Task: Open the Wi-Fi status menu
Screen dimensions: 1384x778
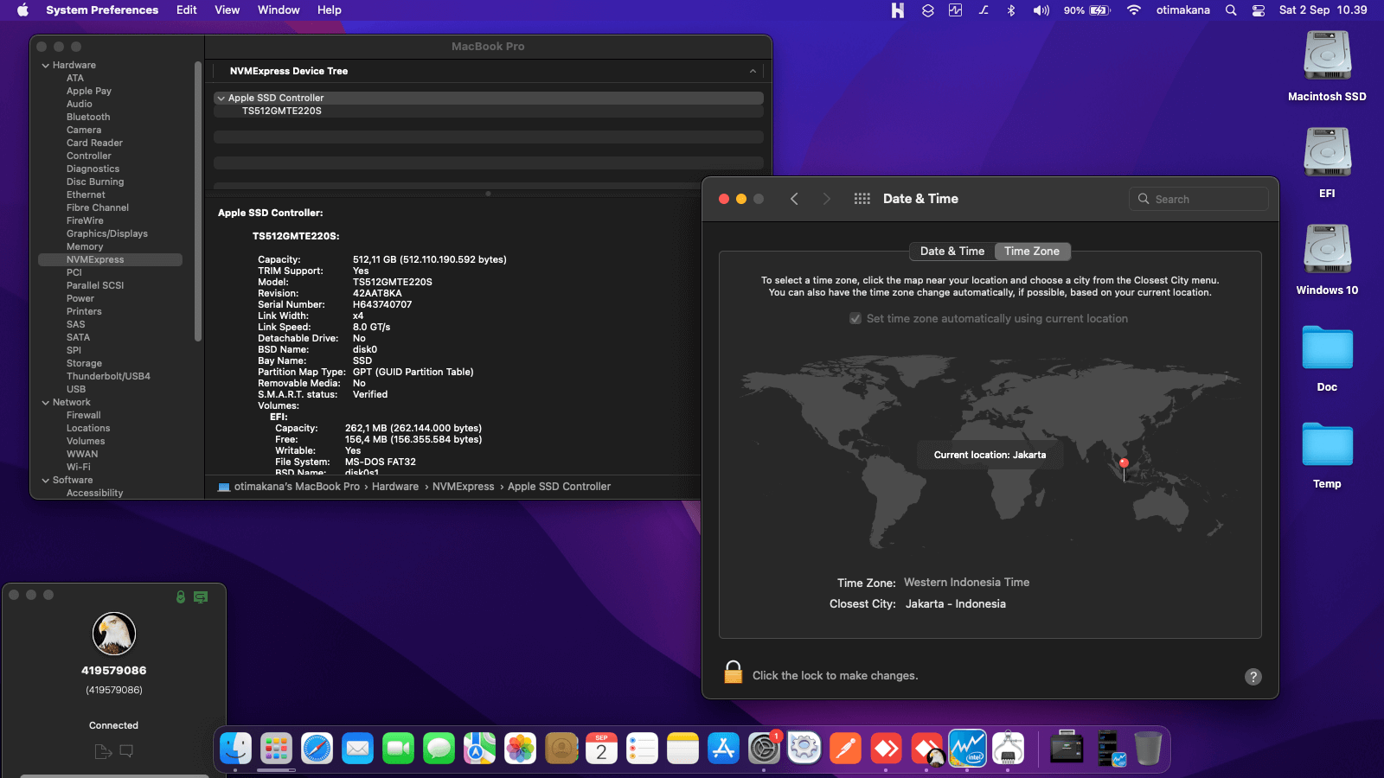Action: click(1133, 10)
